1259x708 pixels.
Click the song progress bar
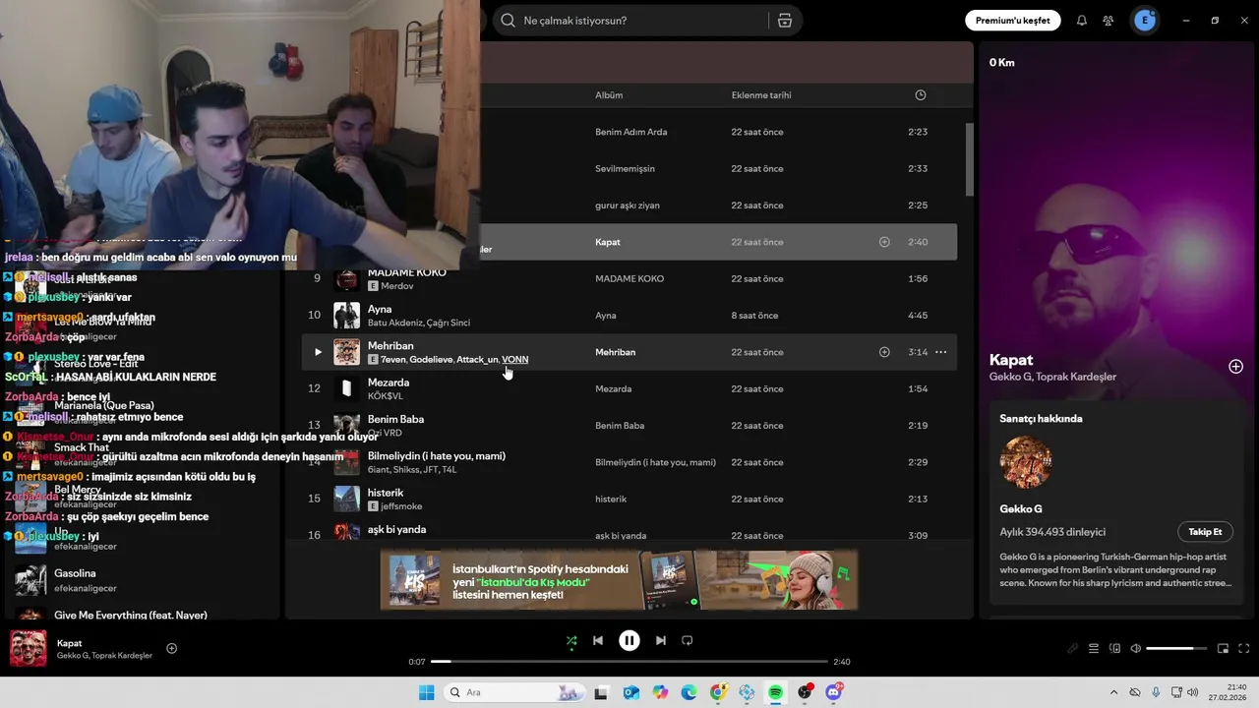(x=629, y=662)
